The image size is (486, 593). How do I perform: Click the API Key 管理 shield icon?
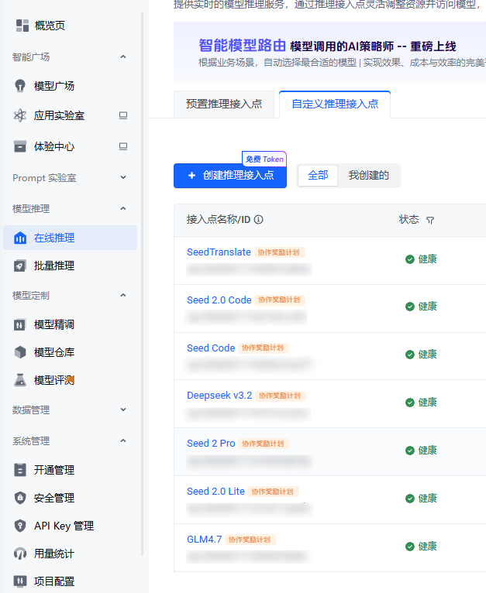(21, 526)
